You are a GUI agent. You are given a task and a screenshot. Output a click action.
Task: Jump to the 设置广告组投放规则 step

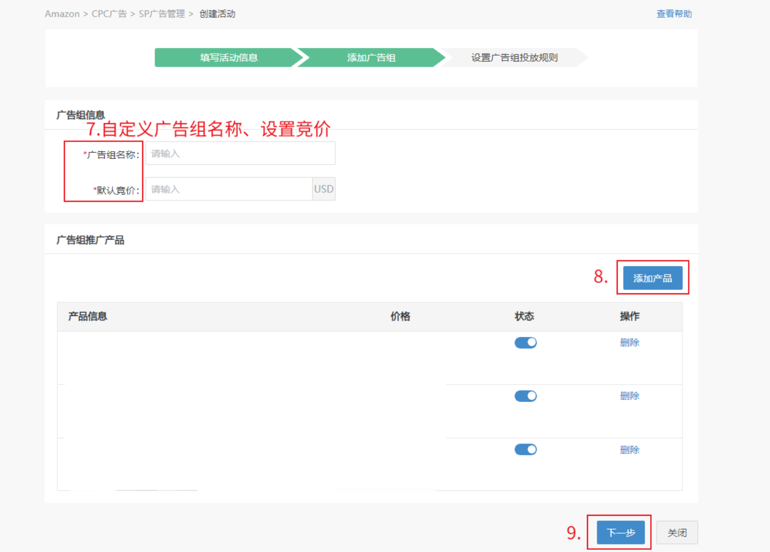point(514,58)
